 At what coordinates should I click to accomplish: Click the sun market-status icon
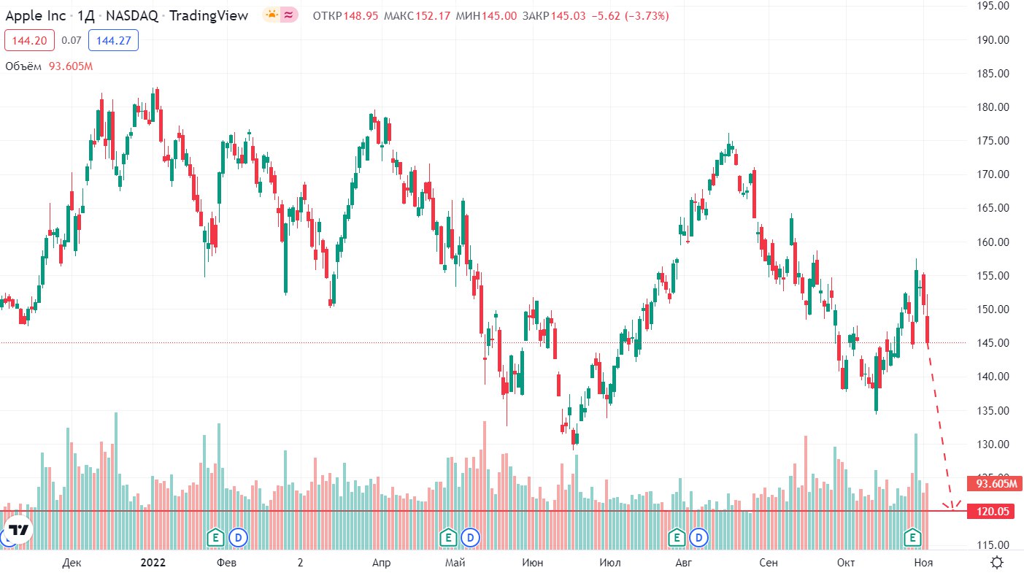pos(272,15)
